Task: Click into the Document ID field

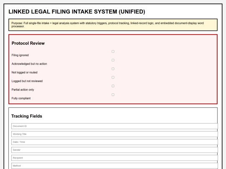Action: pyautogui.click(x=115, y=126)
